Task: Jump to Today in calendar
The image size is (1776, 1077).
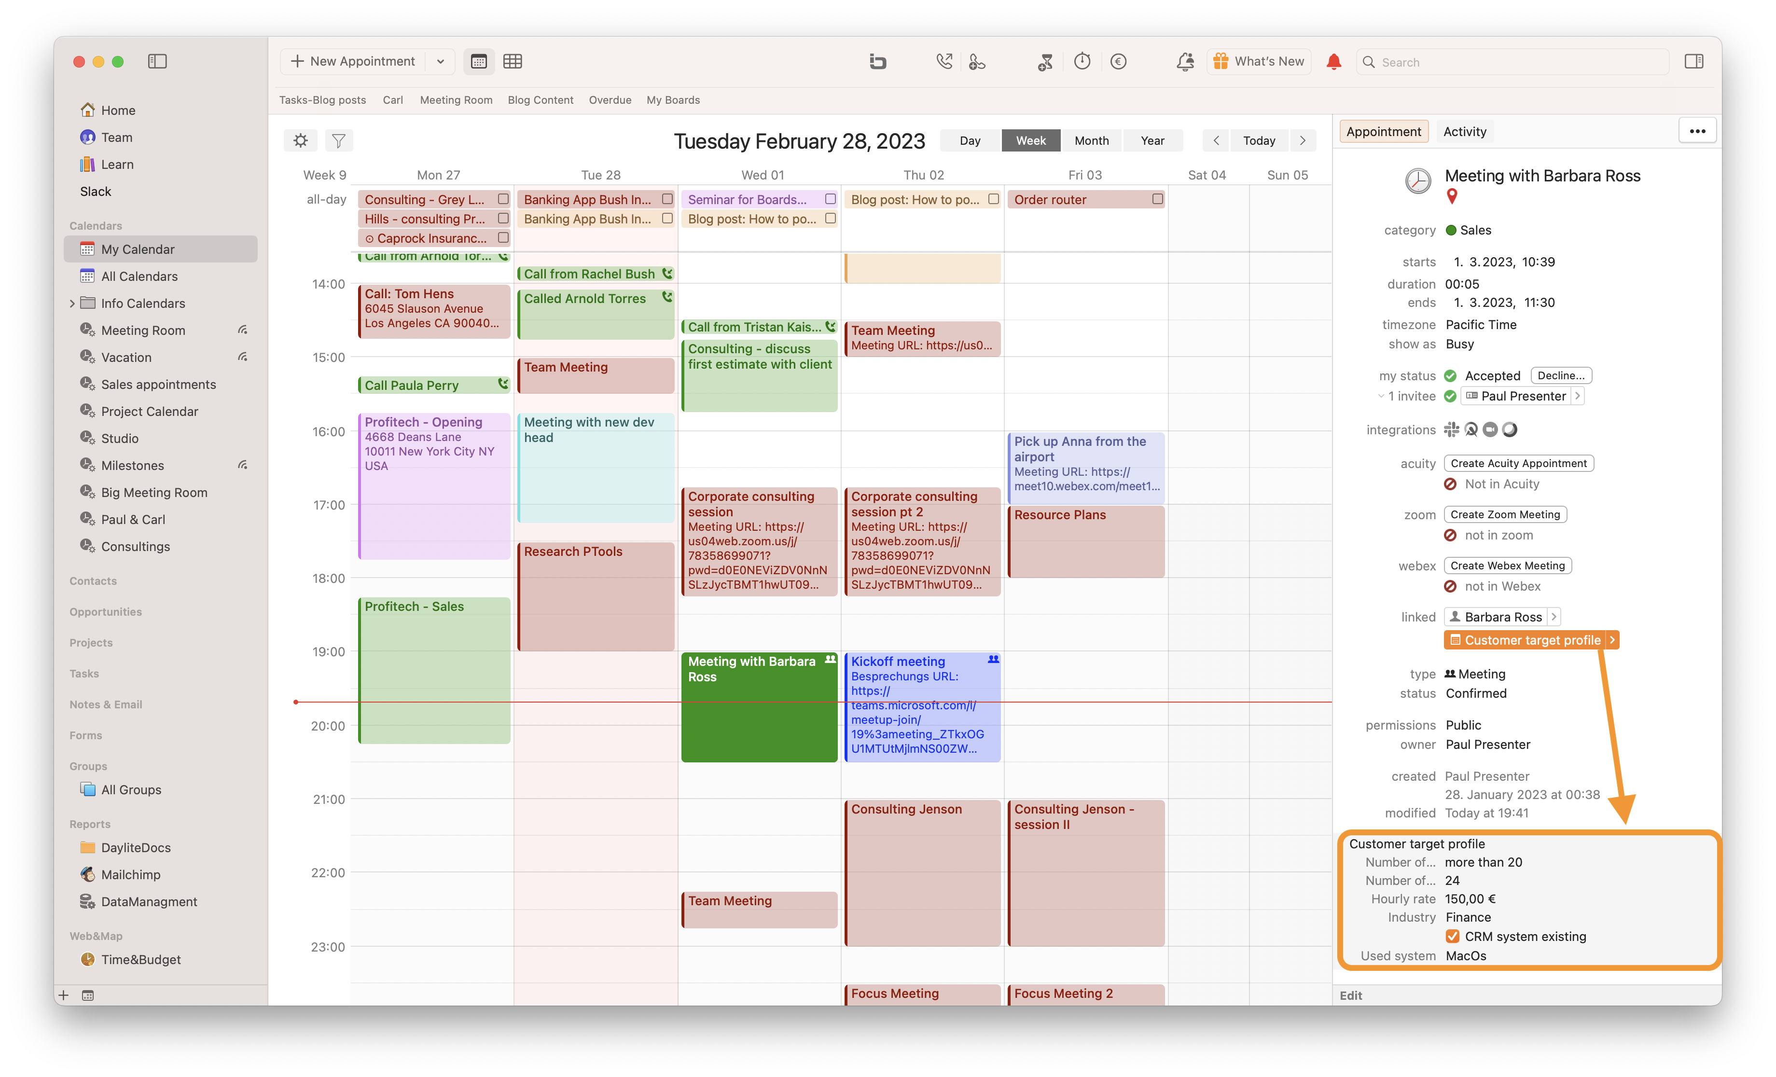Action: pyautogui.click(x=1259, y=140)
